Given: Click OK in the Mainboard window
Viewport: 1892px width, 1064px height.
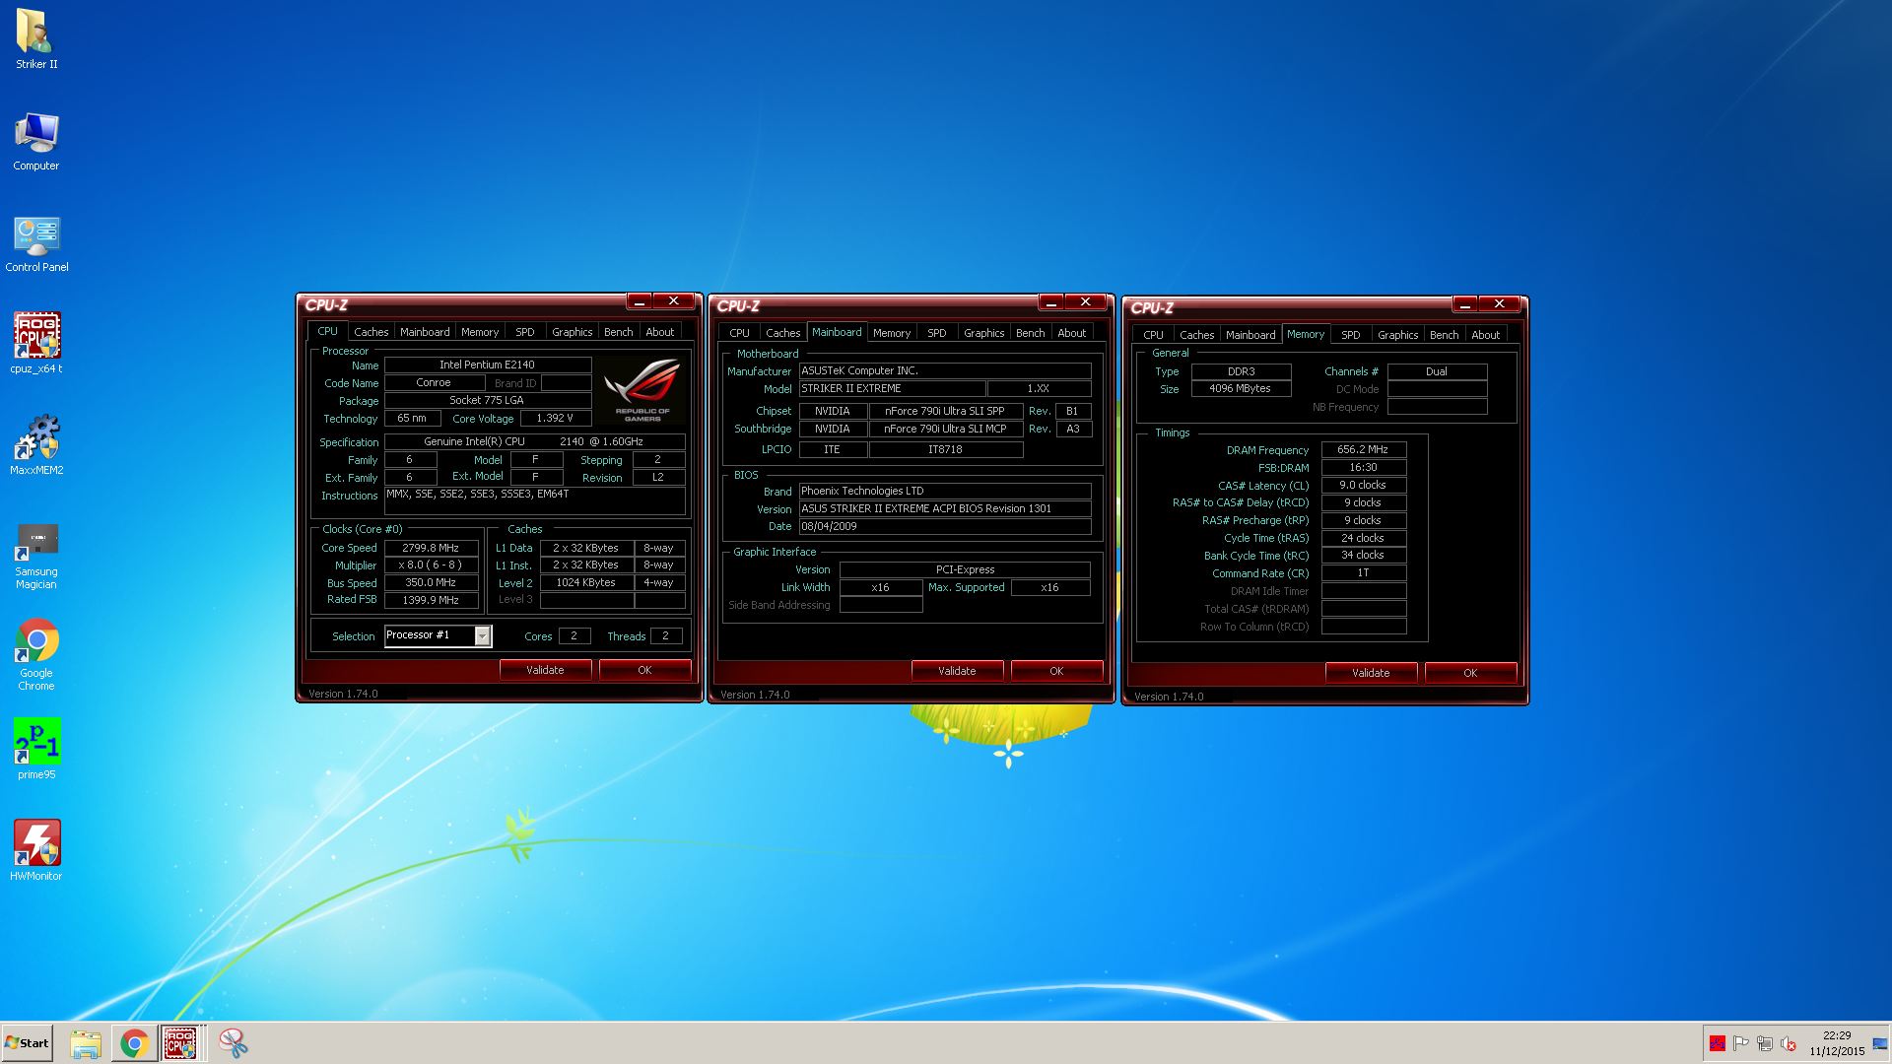Looking at the screenshot, I should pos(1056,671).
